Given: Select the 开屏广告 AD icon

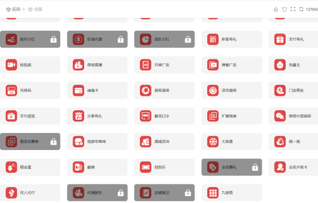Looking at the screenshot, I should pos(145,65).
